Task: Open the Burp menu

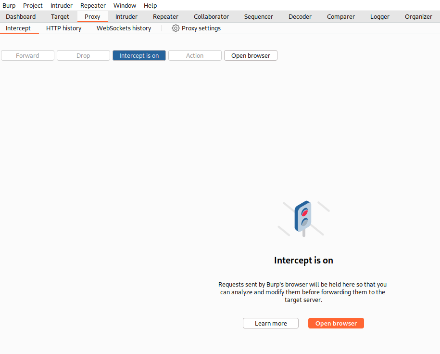Action: tap(9, 6)
